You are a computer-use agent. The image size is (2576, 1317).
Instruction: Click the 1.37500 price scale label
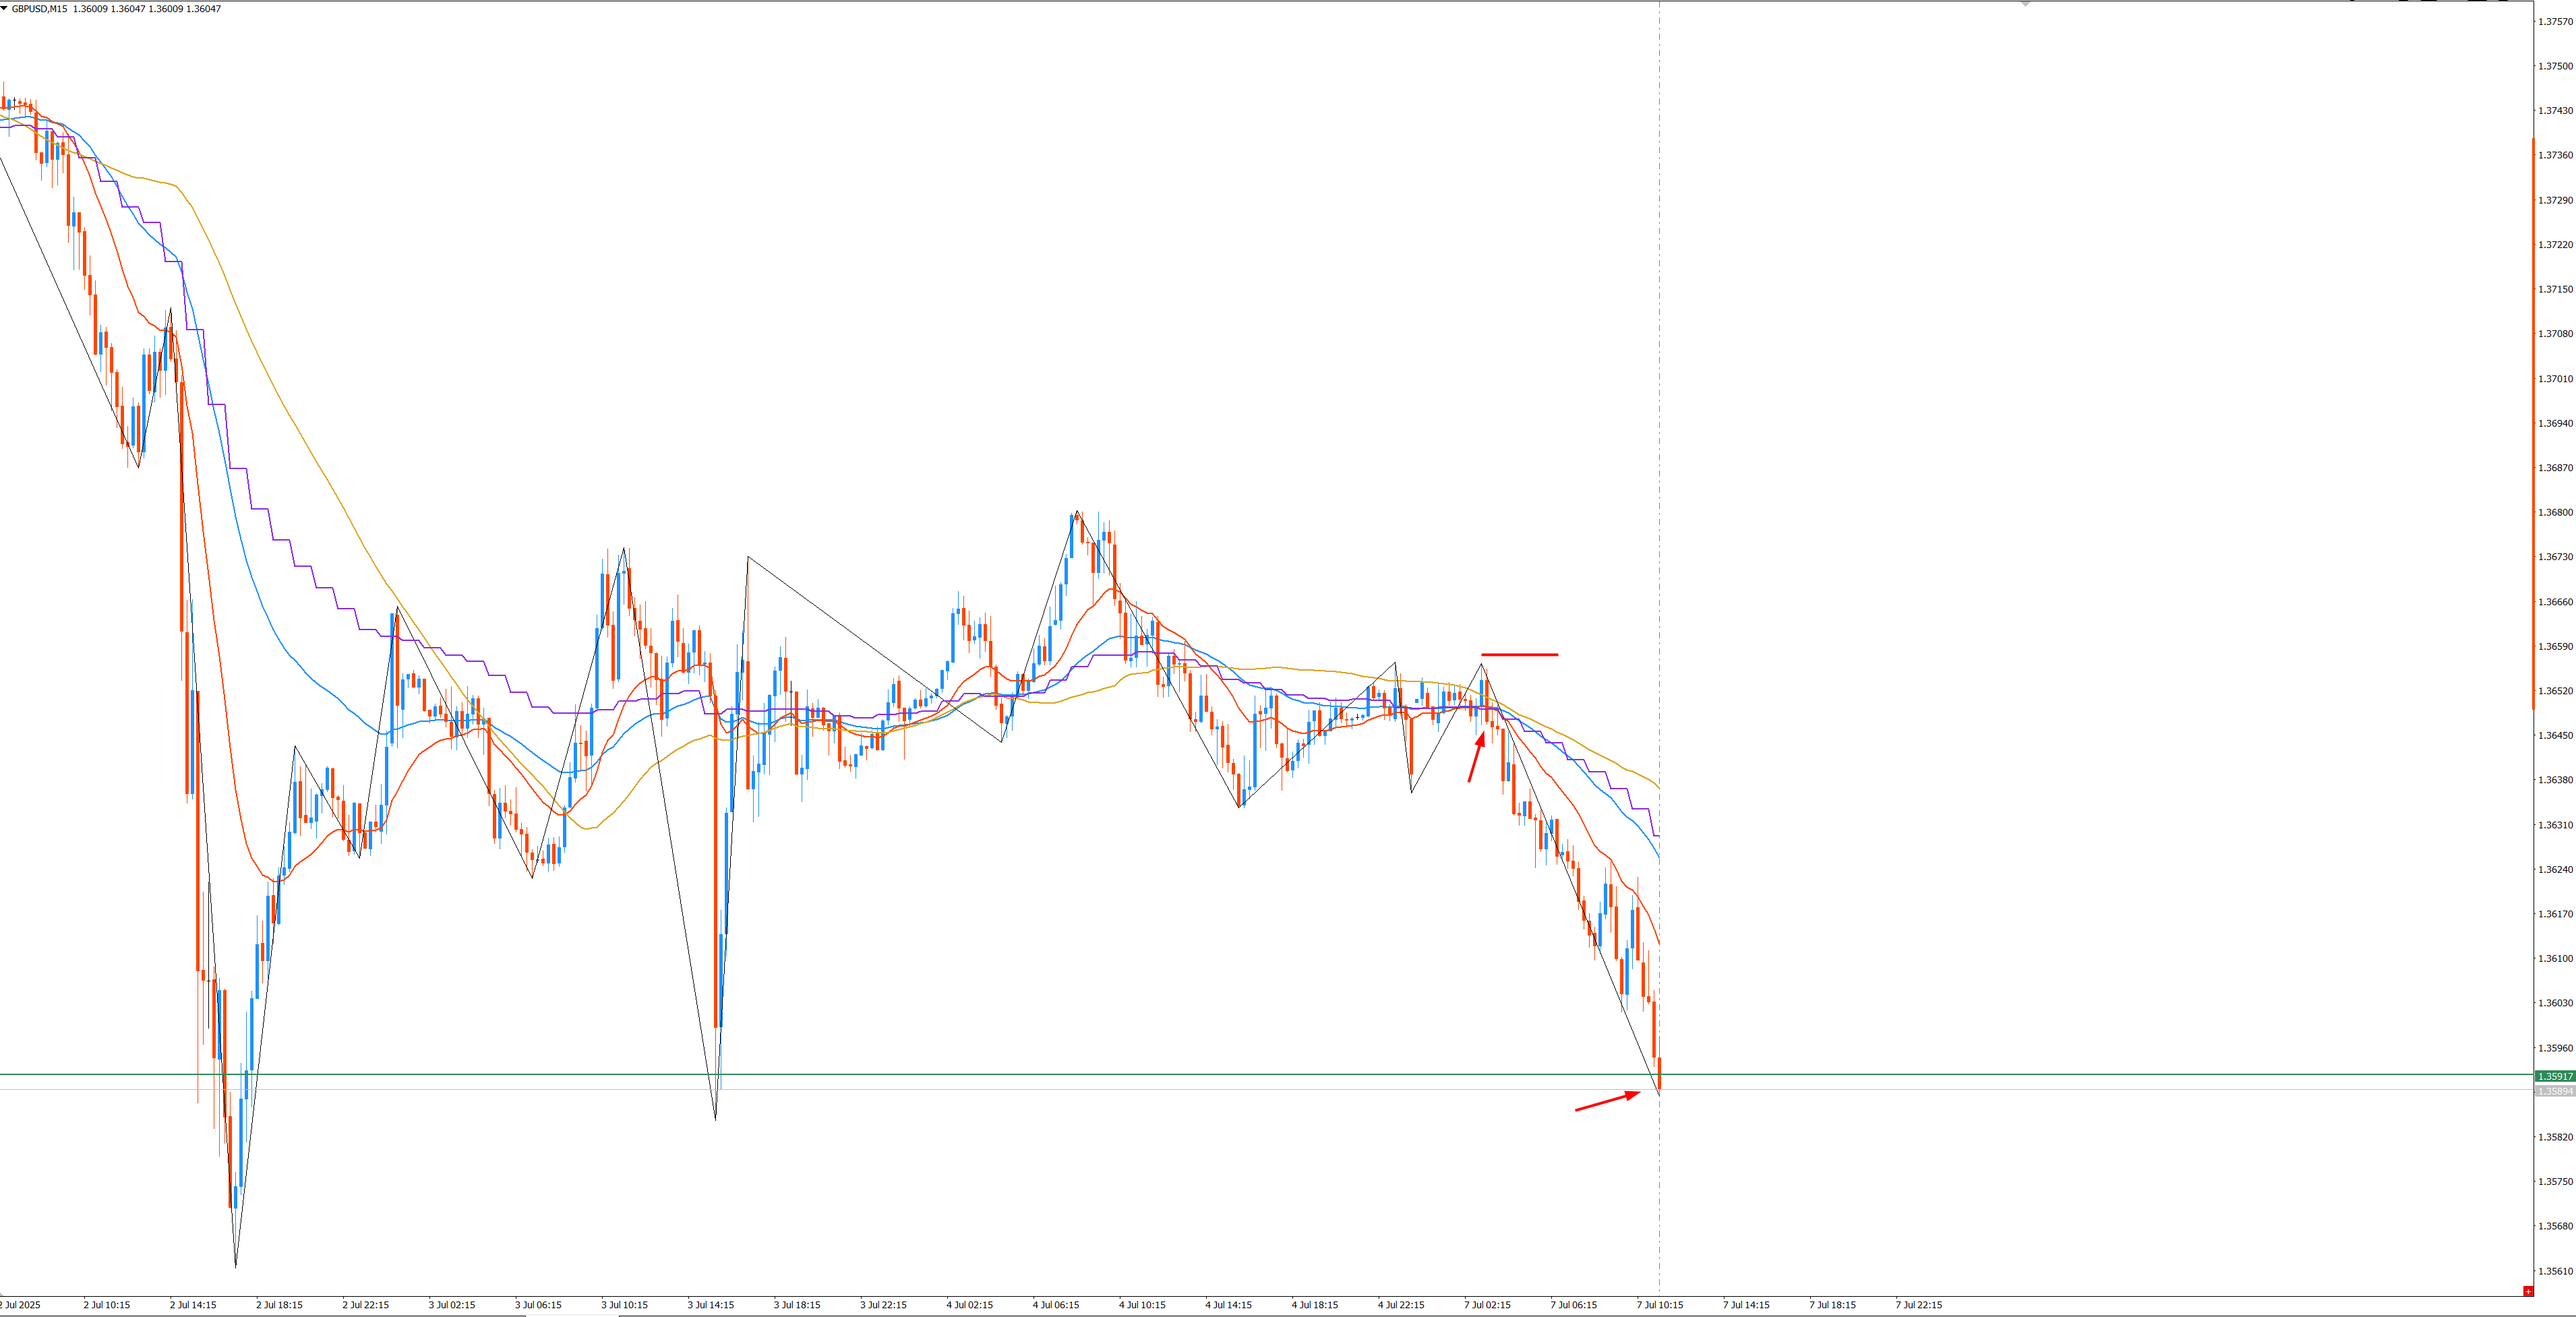point(2555,66)
